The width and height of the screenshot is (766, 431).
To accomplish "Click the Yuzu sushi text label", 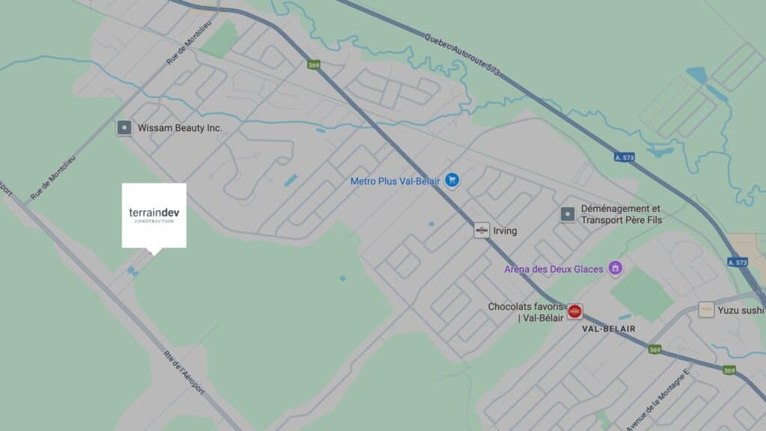I will (740, 311).
